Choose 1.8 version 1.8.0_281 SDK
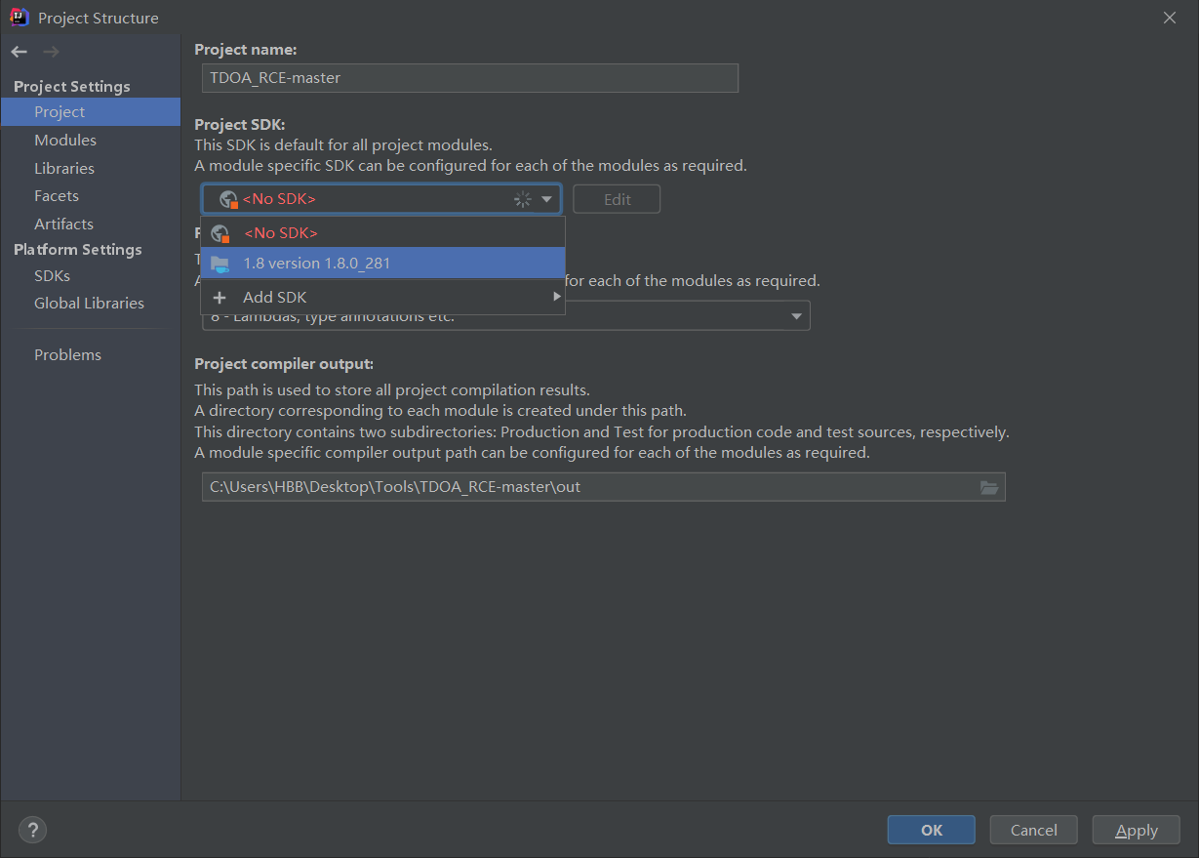1199x858 pixels. pyautogui.click(x=382, y=264)
